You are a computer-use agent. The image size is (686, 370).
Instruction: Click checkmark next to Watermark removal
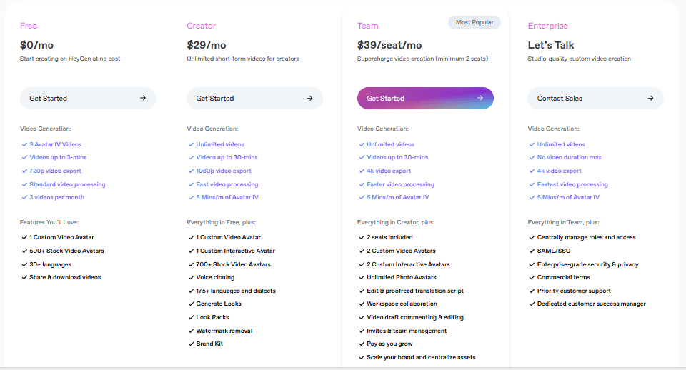[x=192, y=331]
